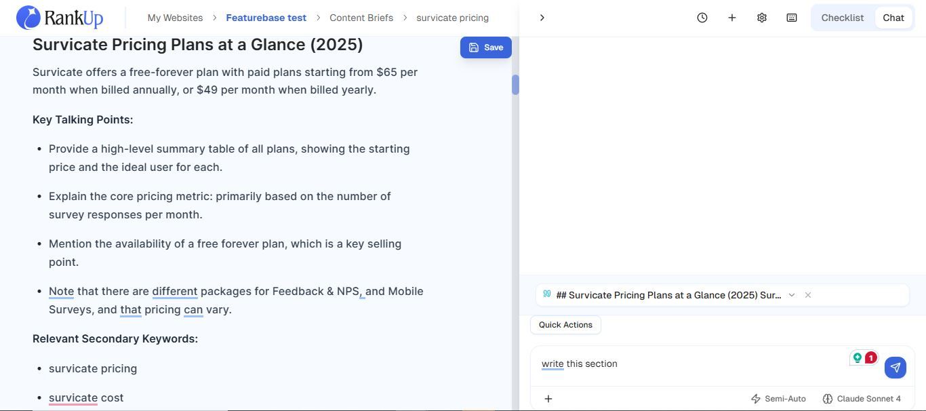Viewport: 926px width, 411px height.
Task: Click the bullet 'Mention the availability of a free forever plan'
Action: point(225,253)
